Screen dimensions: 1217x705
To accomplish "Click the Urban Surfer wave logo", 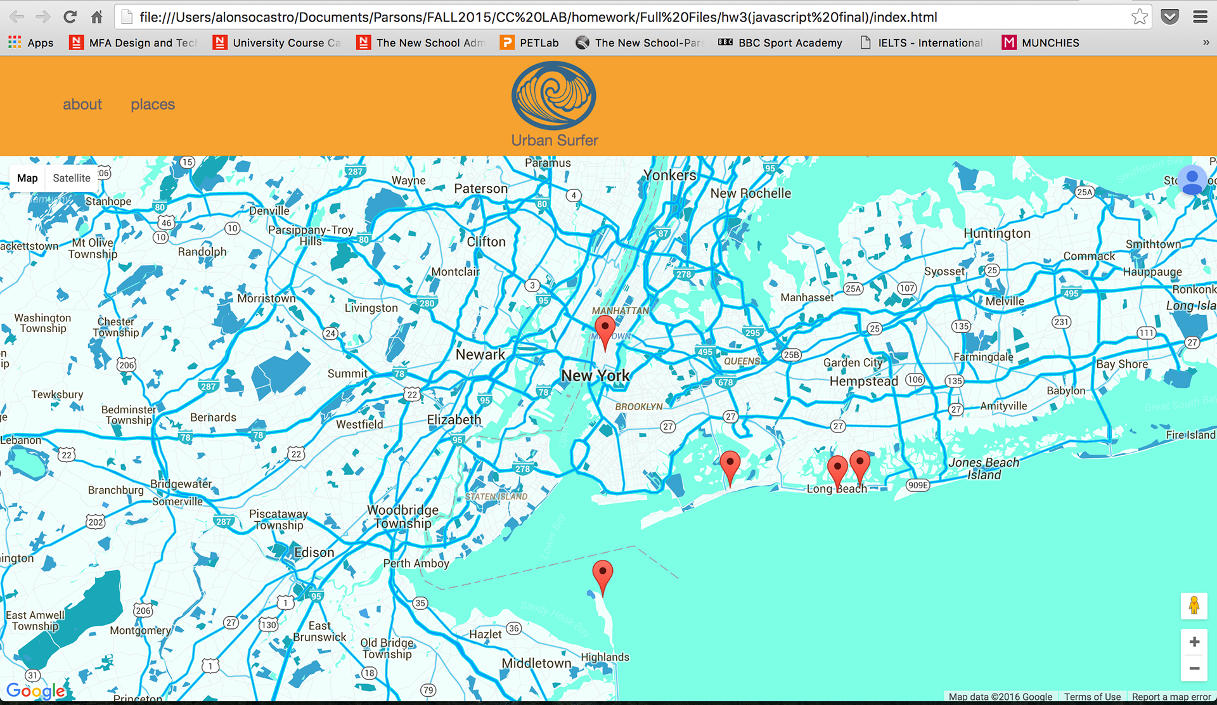I will pyautogui.click(x=554, y=95).
